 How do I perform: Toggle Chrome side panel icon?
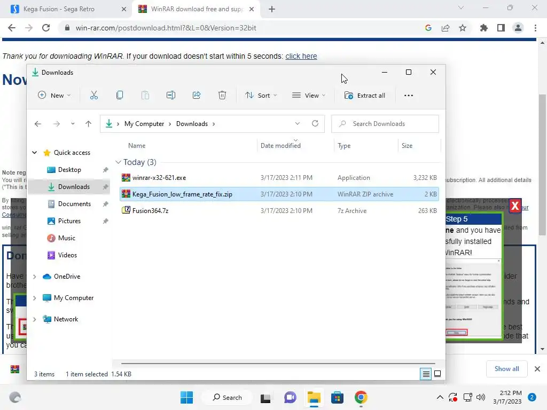pyautogui.click(x=501, y=28)
